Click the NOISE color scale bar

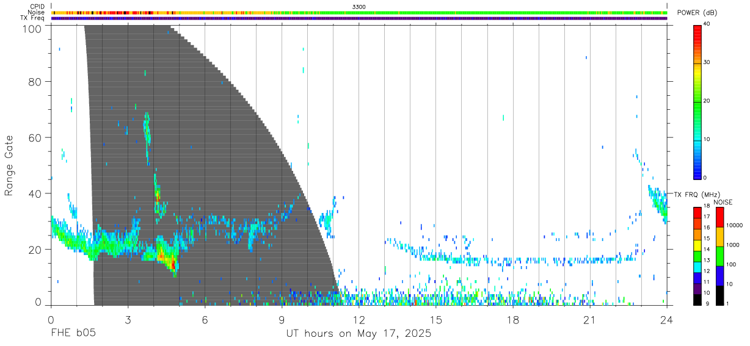tap(719, 256)
